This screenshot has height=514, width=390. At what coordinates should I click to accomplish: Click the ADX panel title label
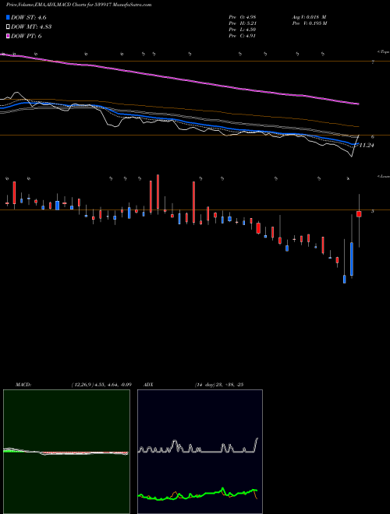(148, 385)
